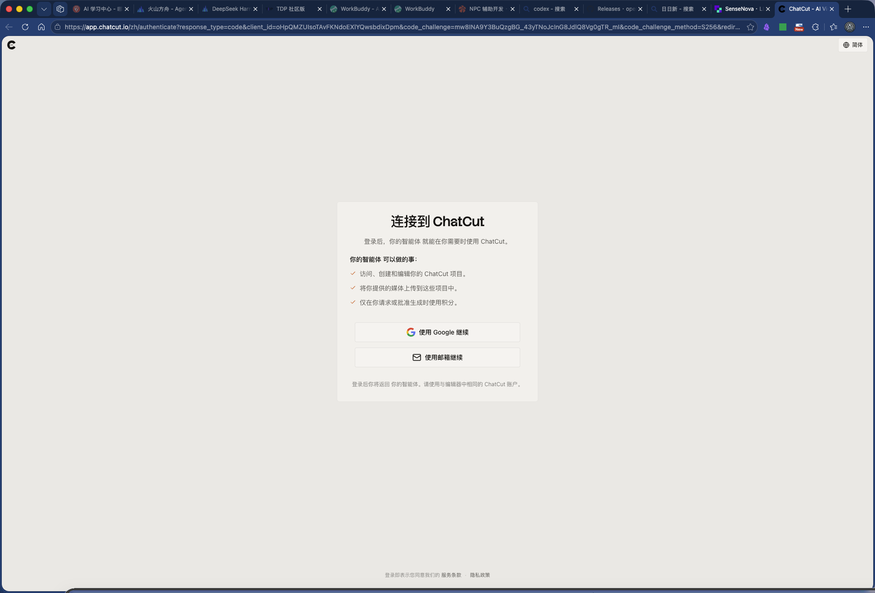
Task: Open the Extensions puzzle-piece menu
Action: pyautogui.click(x=815, y=27)
